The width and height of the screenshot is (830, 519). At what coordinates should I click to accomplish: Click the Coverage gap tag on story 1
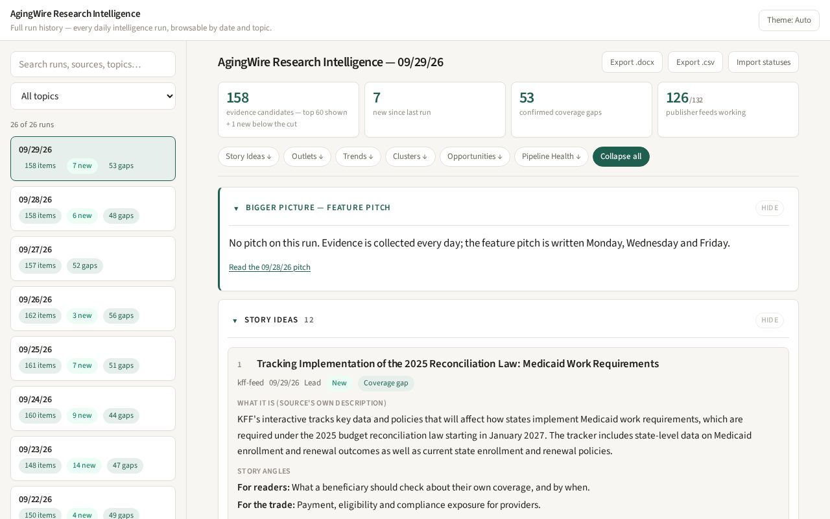pos(386,383)
